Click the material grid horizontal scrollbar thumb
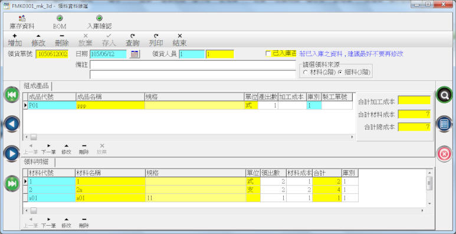The width and height of the screenshot is (456, 234). [x=34, y=210]
